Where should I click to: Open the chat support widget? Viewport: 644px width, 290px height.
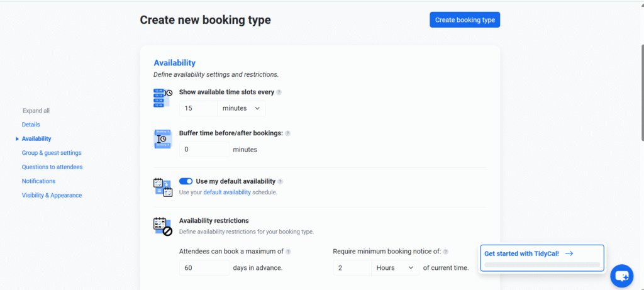(x=621, y=276)
